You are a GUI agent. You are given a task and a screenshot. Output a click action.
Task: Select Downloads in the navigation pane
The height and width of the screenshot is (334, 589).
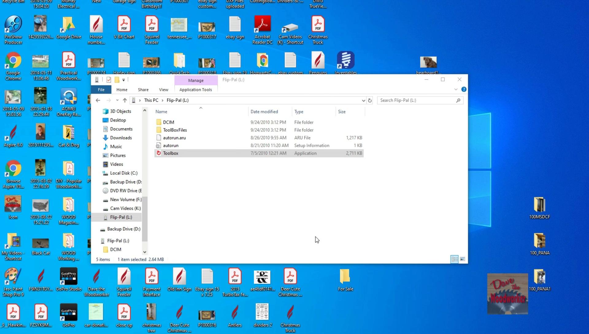121,138
